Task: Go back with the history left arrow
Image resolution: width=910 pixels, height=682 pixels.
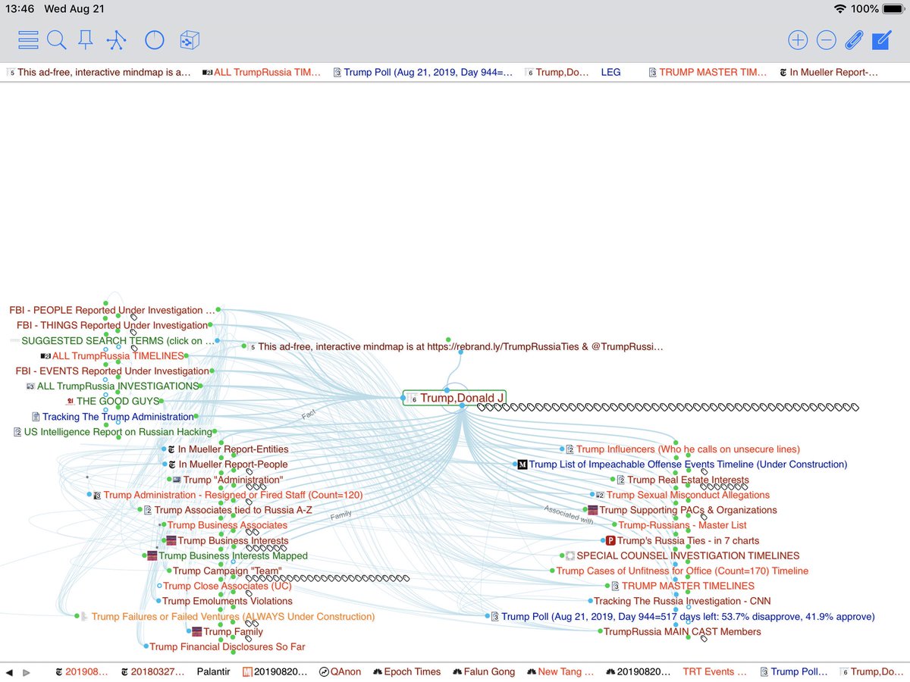Action: (x=10, y=672)
